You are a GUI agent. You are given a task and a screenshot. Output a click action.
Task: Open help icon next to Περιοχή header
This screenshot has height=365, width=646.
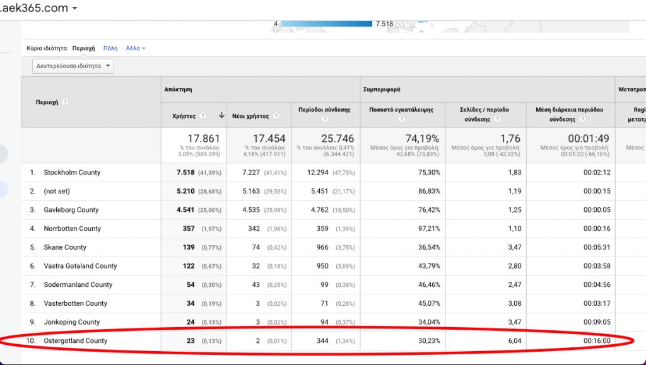65,102
